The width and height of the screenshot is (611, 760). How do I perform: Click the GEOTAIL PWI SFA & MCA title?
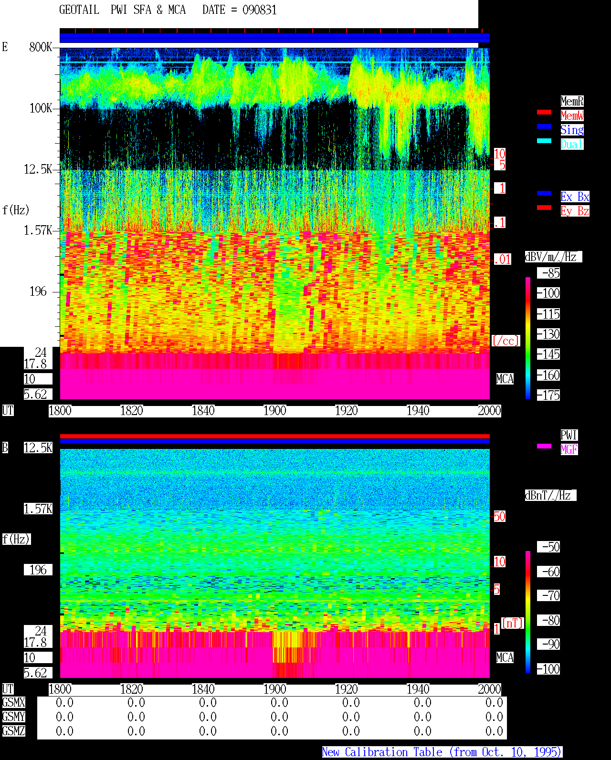click(x=122, y=10)
